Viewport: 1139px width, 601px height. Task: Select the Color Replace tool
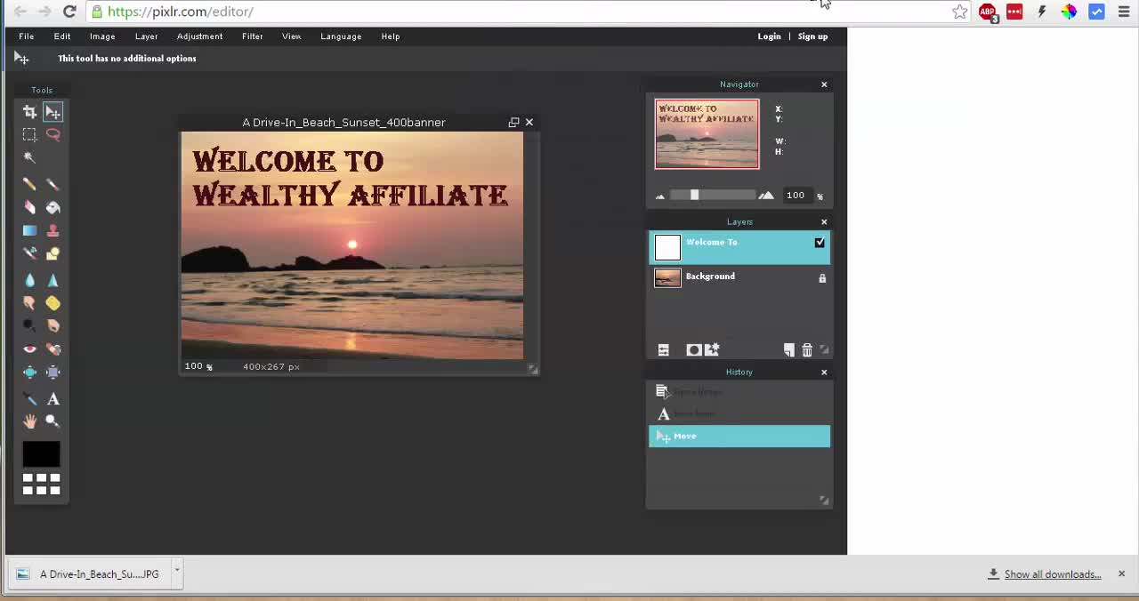29,253
